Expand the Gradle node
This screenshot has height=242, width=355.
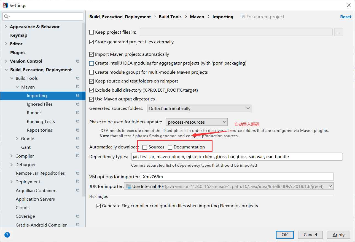(17, 139)
